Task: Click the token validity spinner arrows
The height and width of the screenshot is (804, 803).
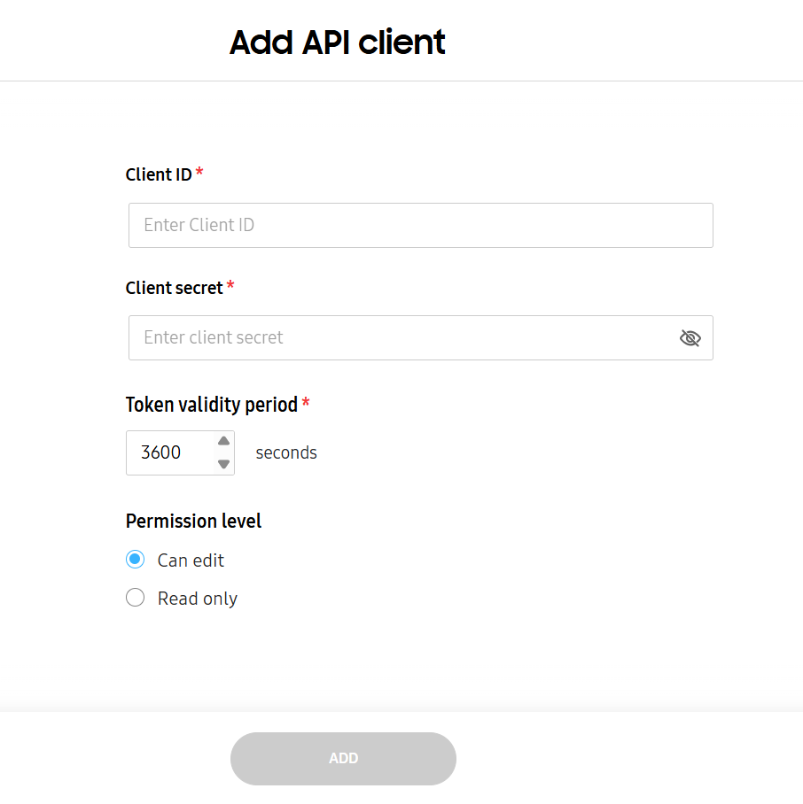Action: (x=223, y=452)
